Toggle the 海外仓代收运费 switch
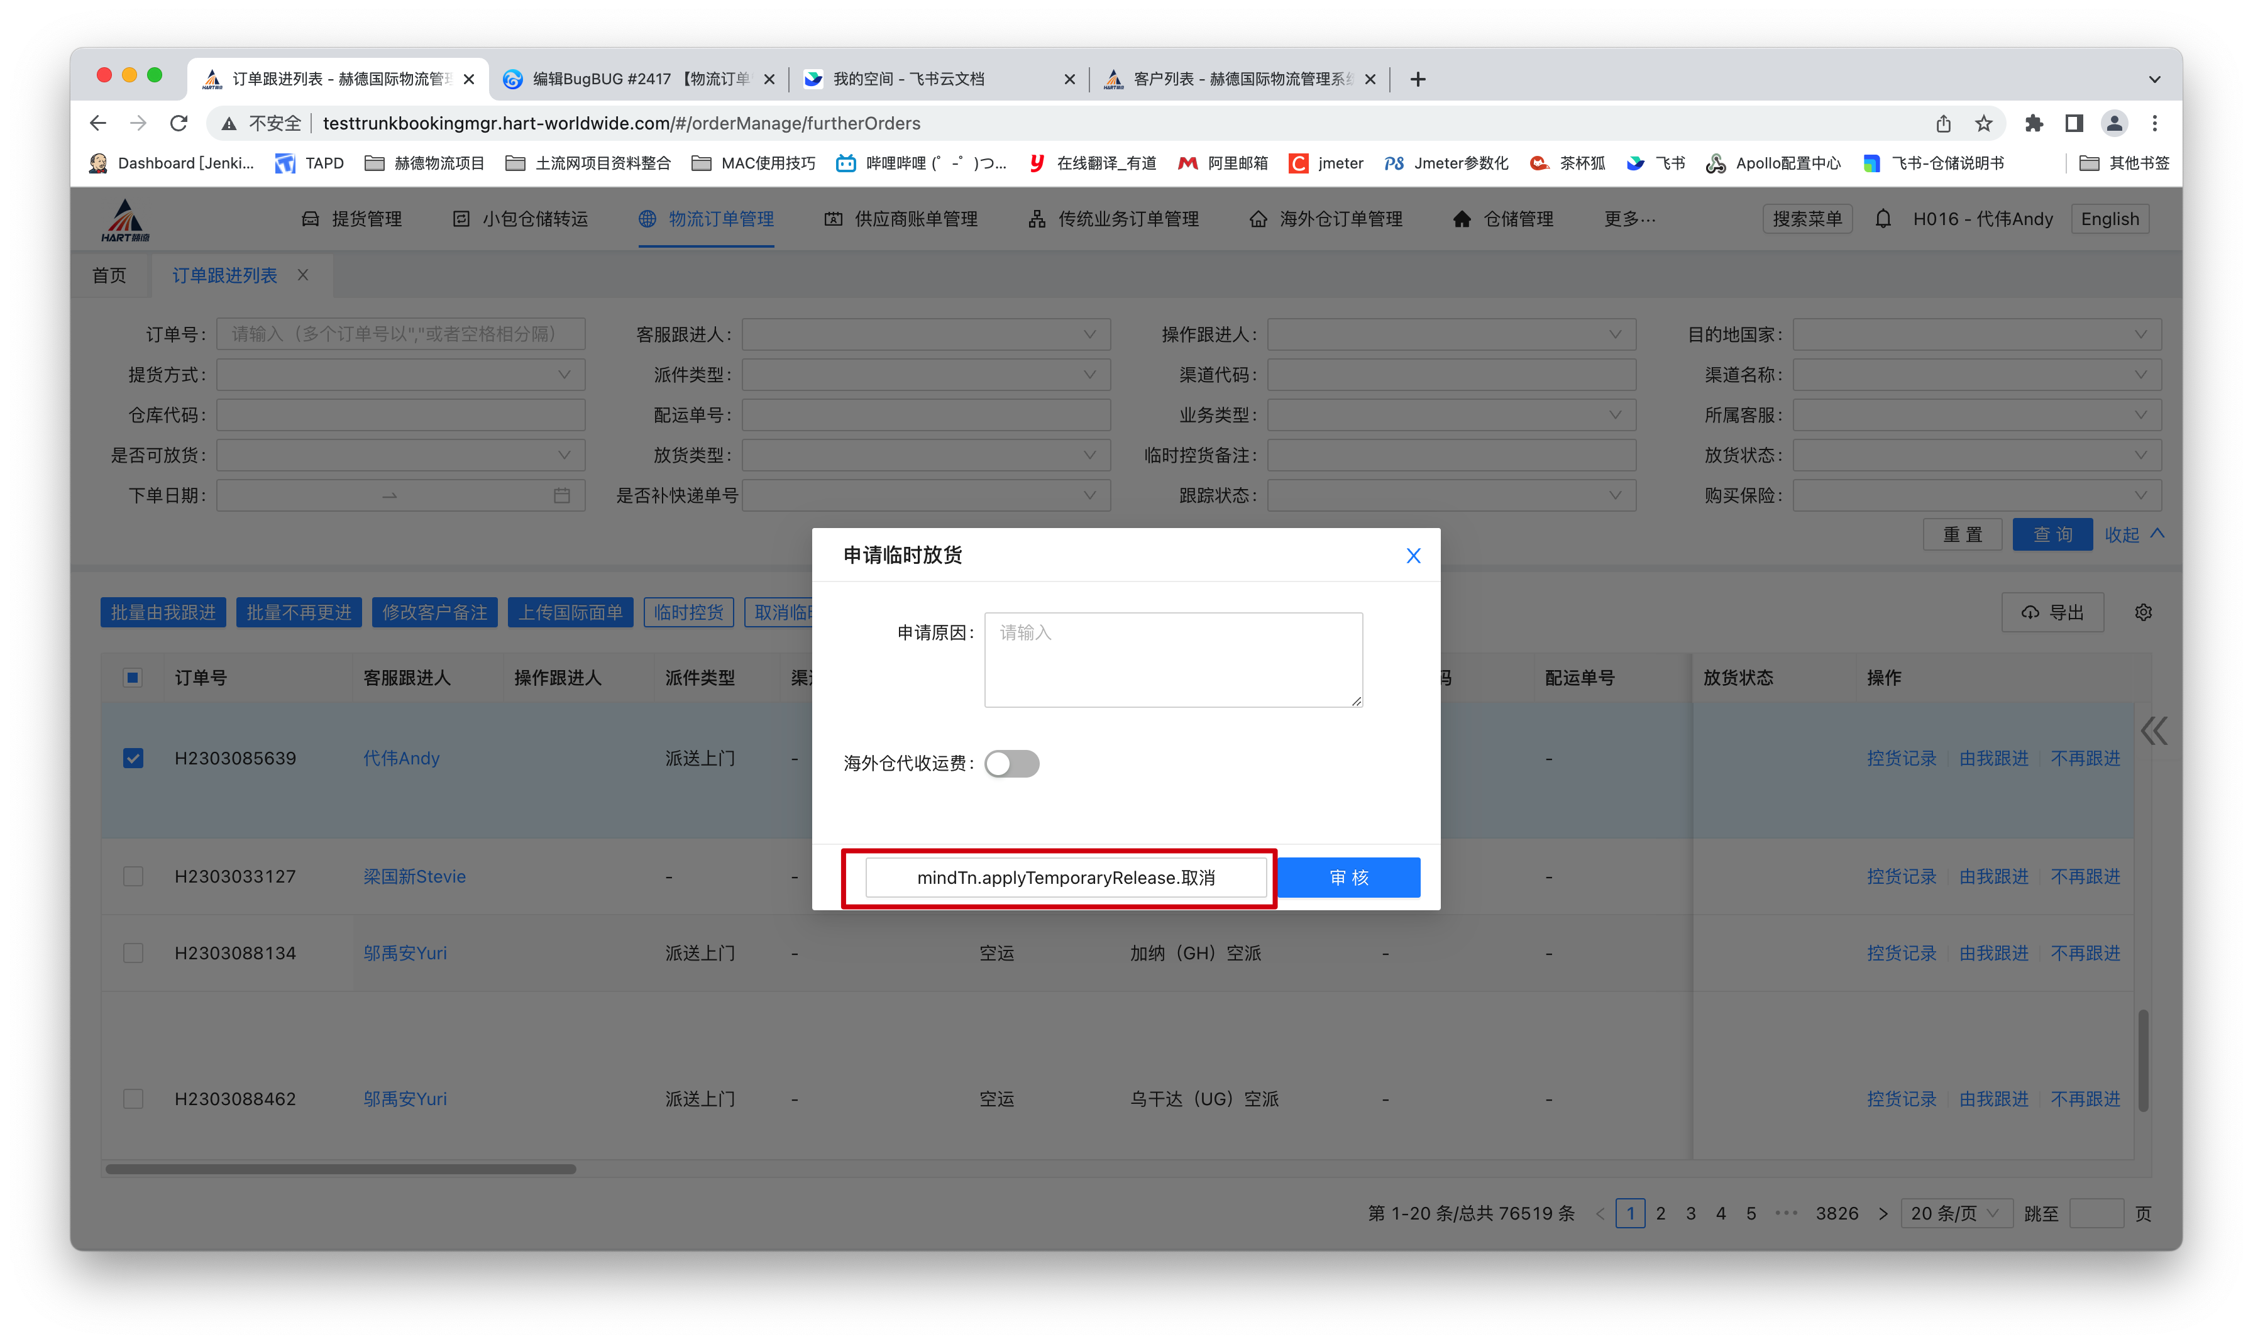Screen dimensions: 2253x1344 point(1011,764)
